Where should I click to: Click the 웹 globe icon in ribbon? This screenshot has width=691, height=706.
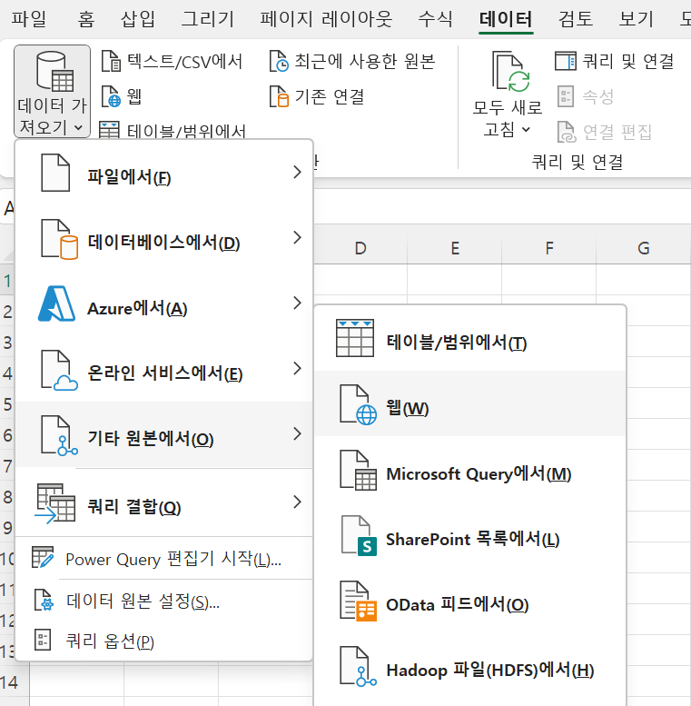pyautogui.click(x=111, y=96)
